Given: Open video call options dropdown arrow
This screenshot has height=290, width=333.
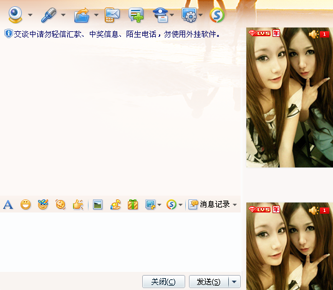Looking at the screenshot, I should pos(30,15).
